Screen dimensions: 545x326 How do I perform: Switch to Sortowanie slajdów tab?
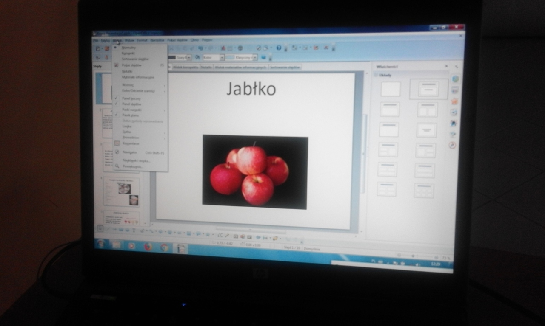pyautogui.click(x=285, y=67)
